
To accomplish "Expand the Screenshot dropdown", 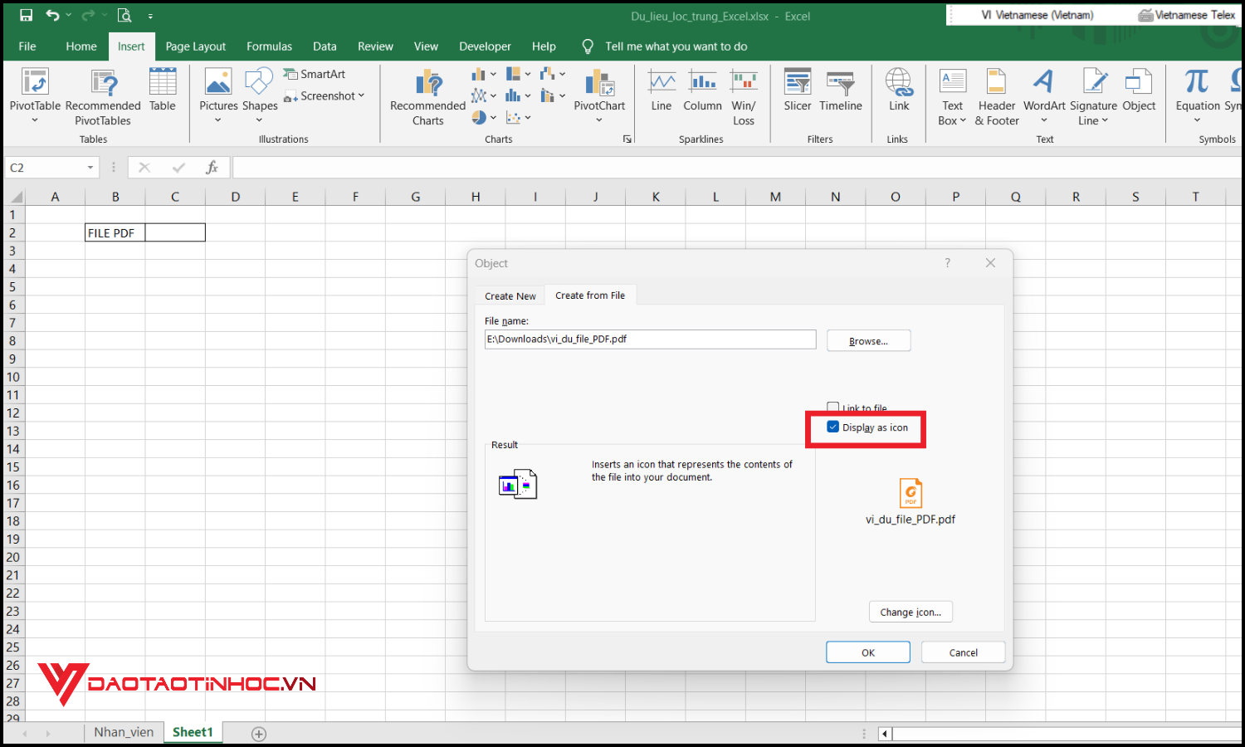I will click(x=361, y=96).
